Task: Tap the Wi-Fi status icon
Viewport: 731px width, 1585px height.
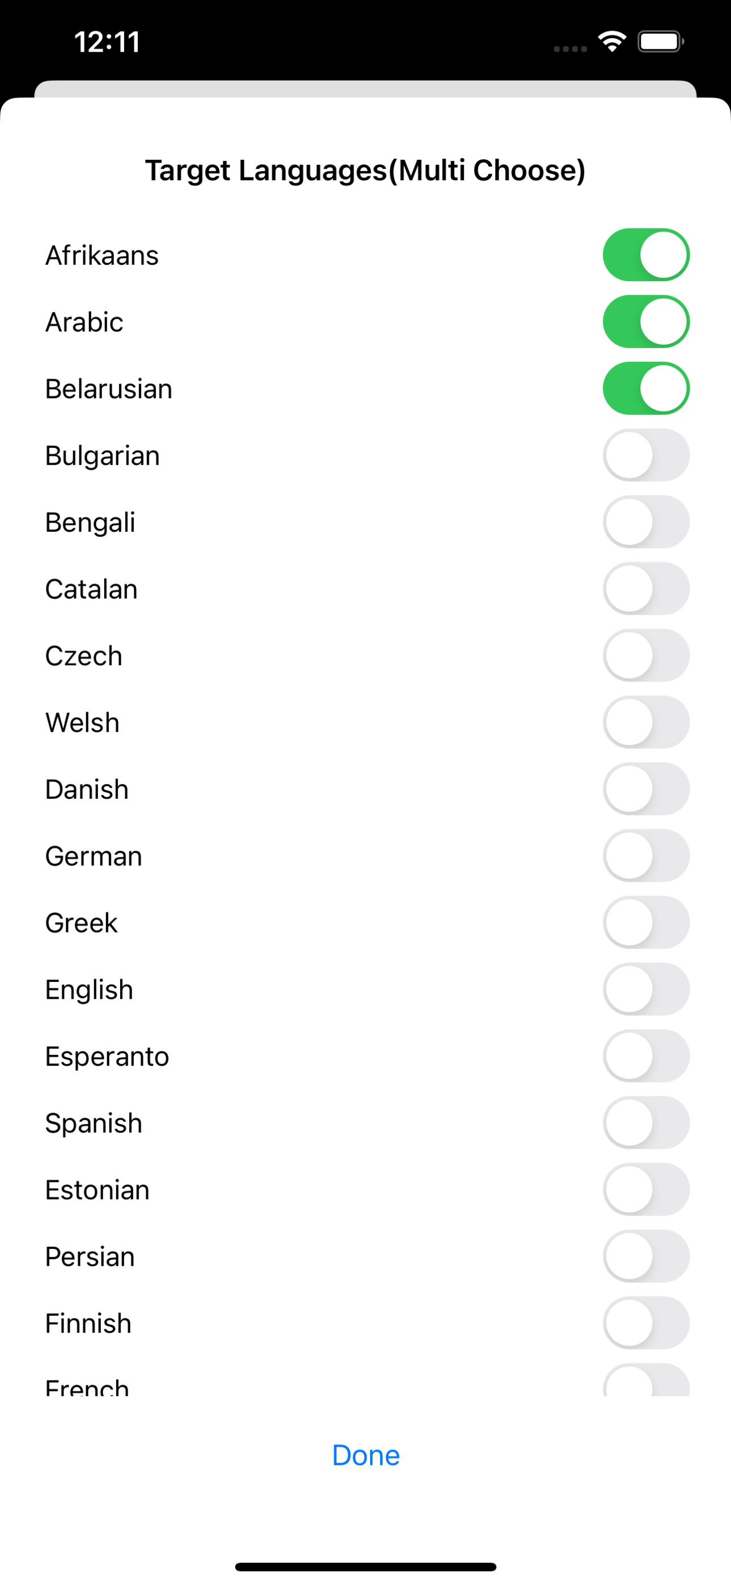Action: [x=611, y=42]
